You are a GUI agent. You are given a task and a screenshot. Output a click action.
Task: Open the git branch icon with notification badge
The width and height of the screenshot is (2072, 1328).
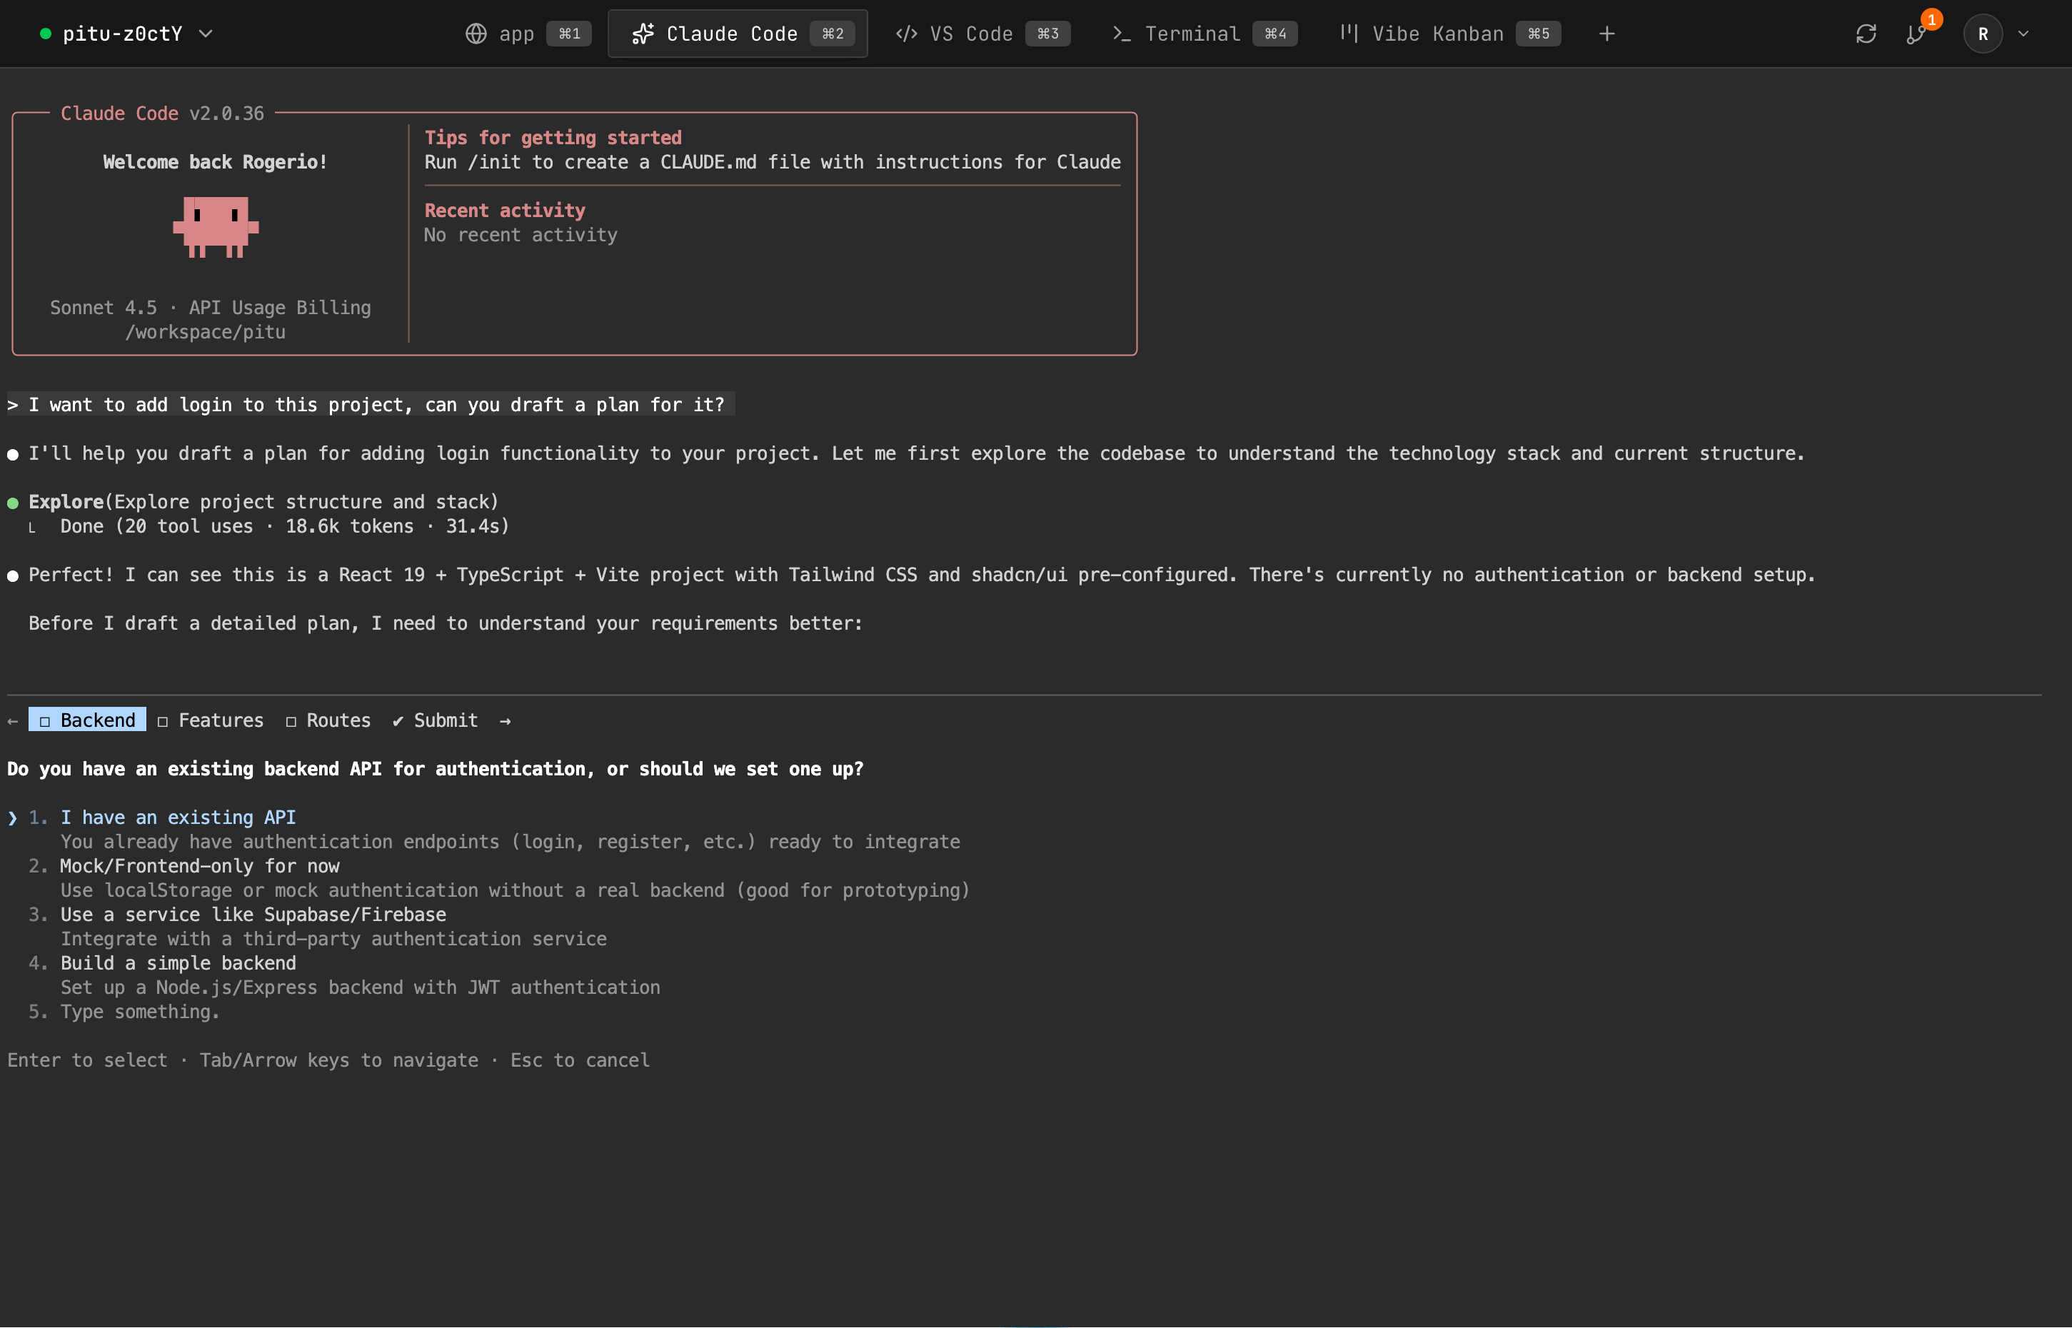(x=1916, y=36)
